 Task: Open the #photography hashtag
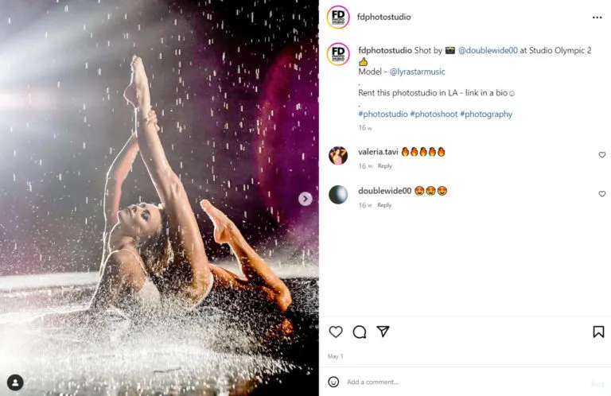tap(486, 114)
